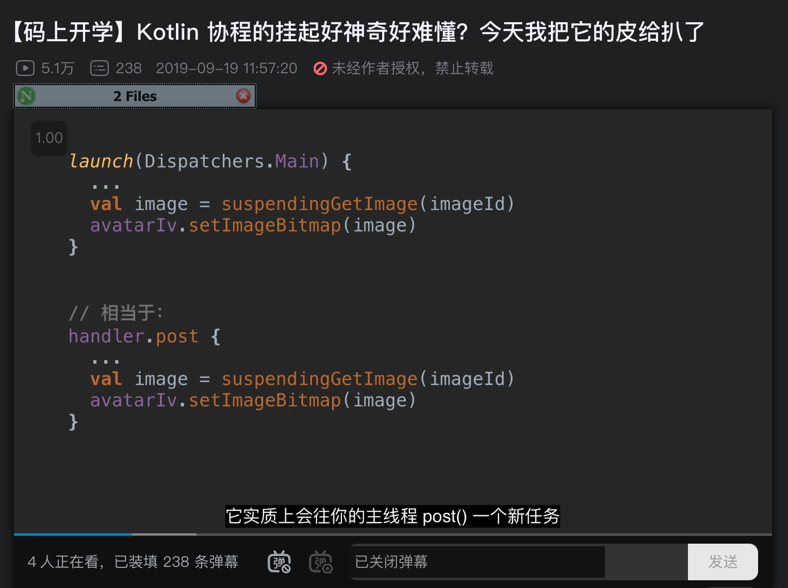This screenshot has height=588, width=788.
Task: Click the 弹 TV icon near the input box
Action: (x=279, y=562)
